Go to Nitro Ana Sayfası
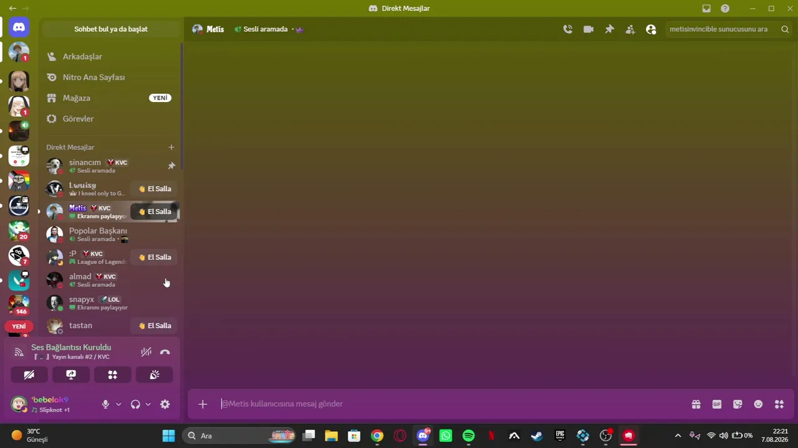Viewport: 798px width, 448px height. coord(111,77)
